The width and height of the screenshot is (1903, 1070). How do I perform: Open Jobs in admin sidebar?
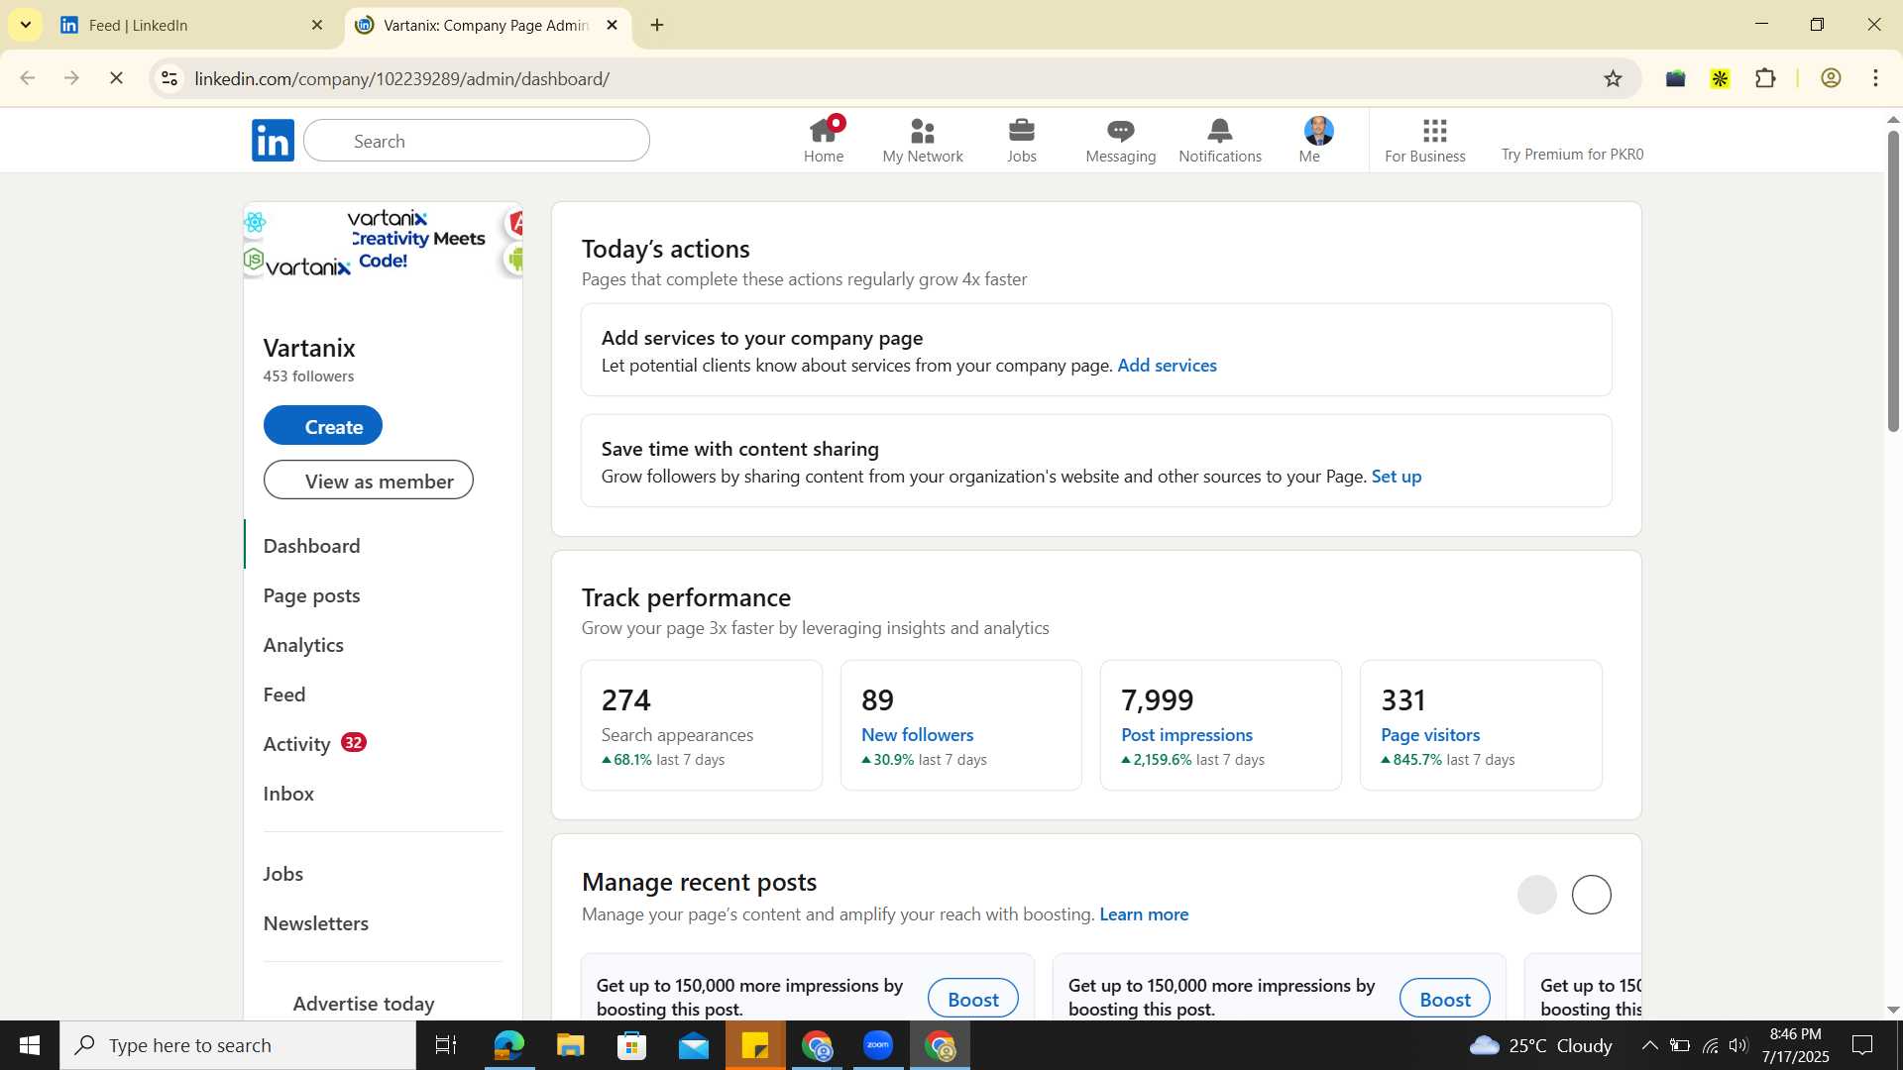283,874
